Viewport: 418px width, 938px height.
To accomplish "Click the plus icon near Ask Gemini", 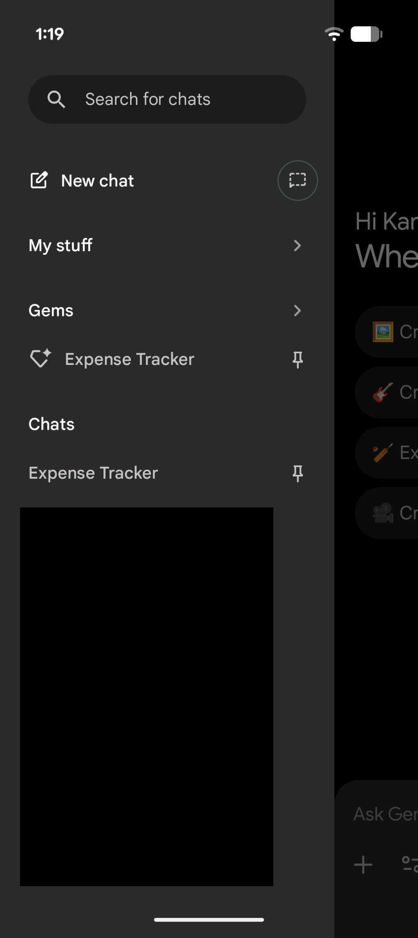I will coord(363,865).
